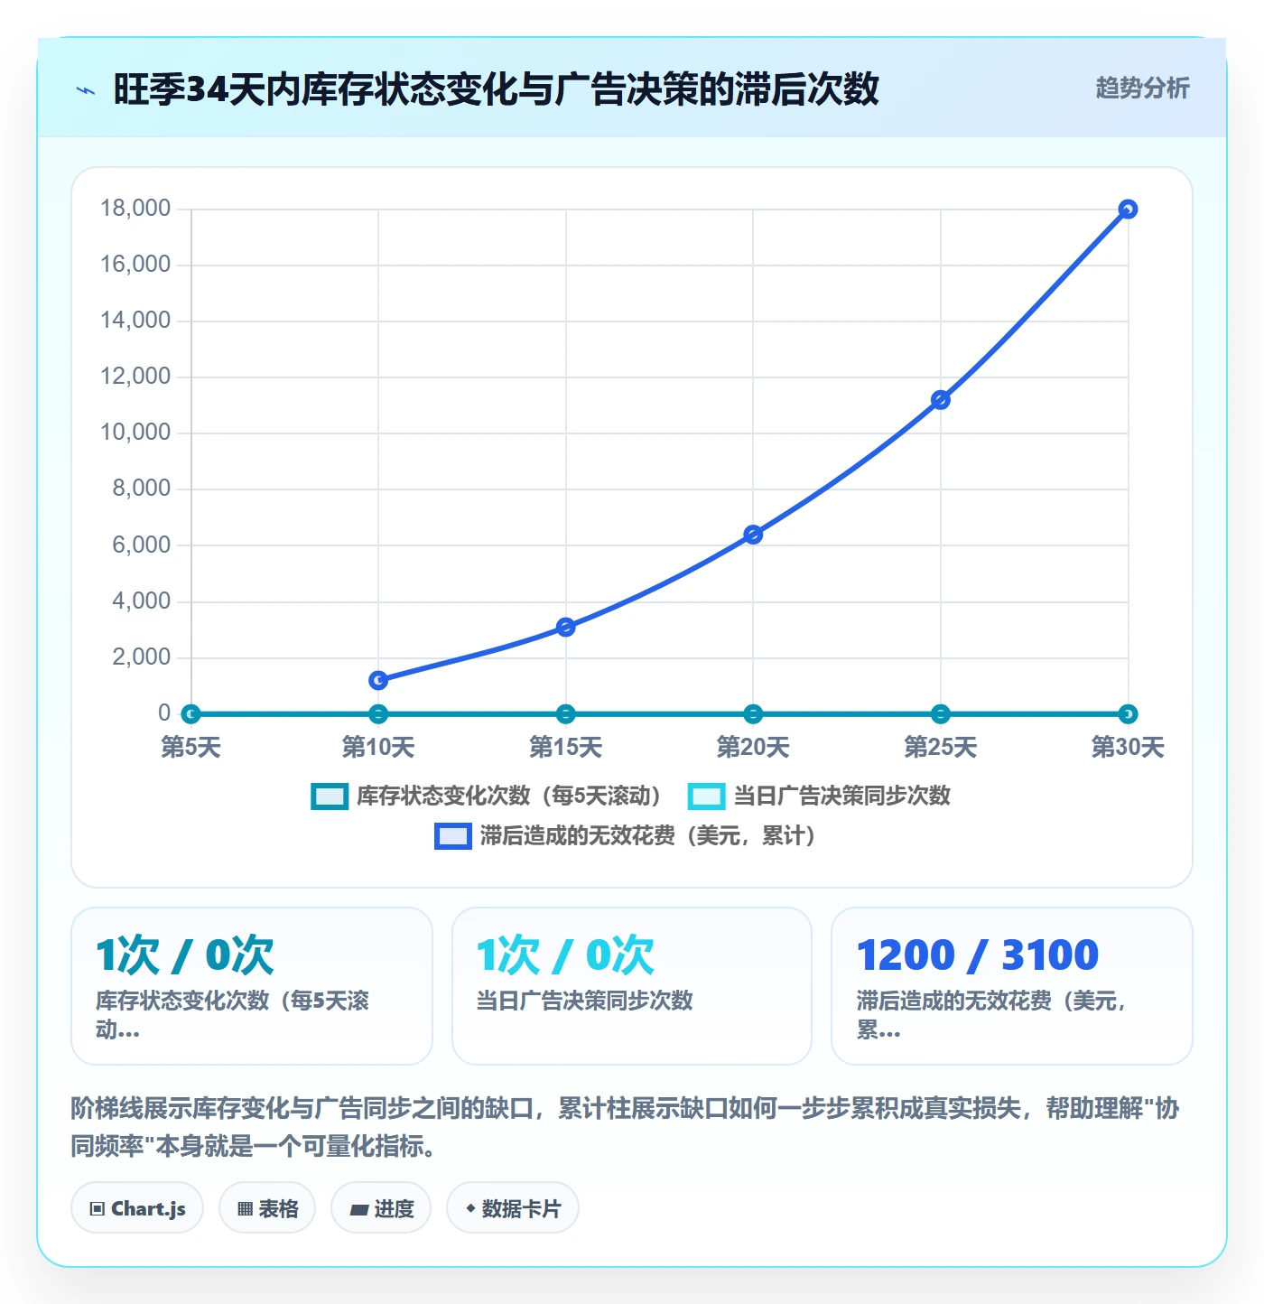Click the blue data point above 第25天
Viewport: 1264px width, 1304px height.
point(941,400)
